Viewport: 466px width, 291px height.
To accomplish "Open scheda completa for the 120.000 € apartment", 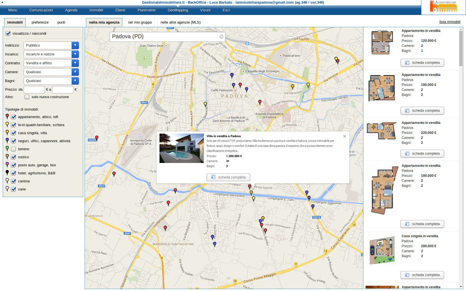I will (x=422, y=63).
